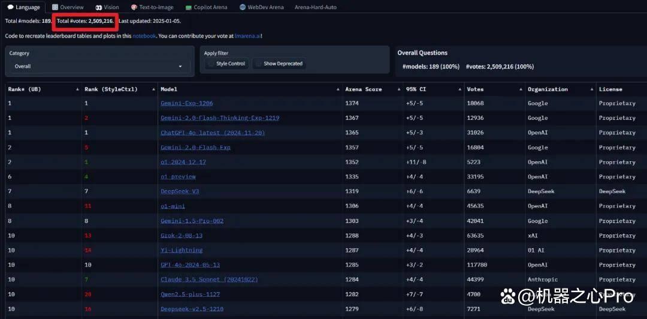The image size is (647, 319).
Task: Enable the Style Control checkbox
Action: click(211, 64)
